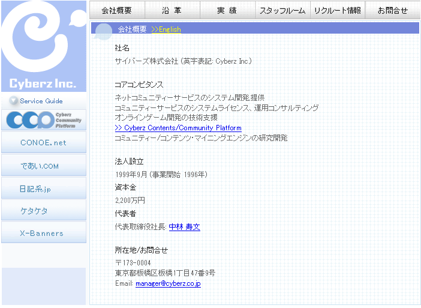Click the 〒173-0004 postal code
The image size is (421, 308).
[x=133, y=263]
